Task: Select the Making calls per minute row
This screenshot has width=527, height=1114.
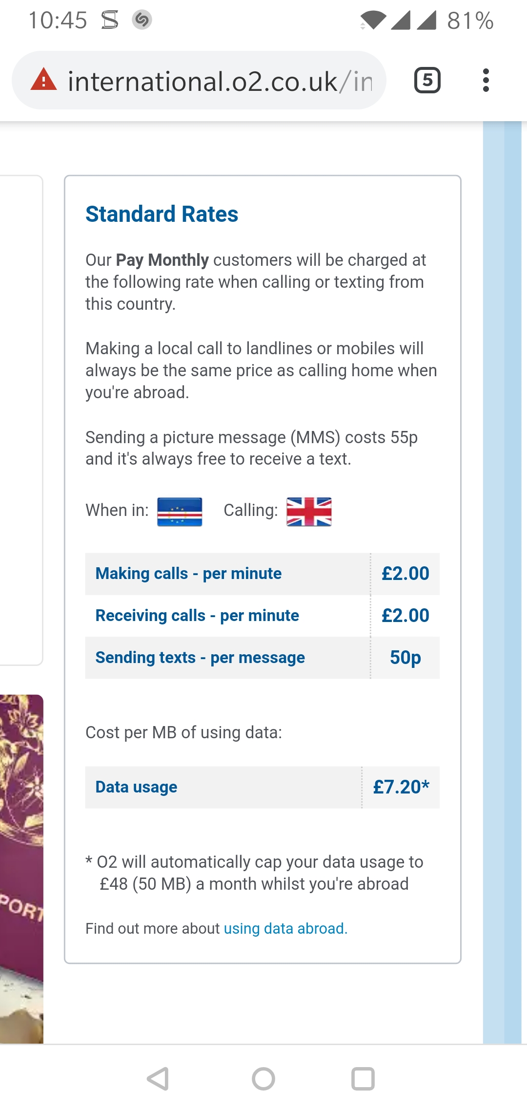Action: (262, 574)
